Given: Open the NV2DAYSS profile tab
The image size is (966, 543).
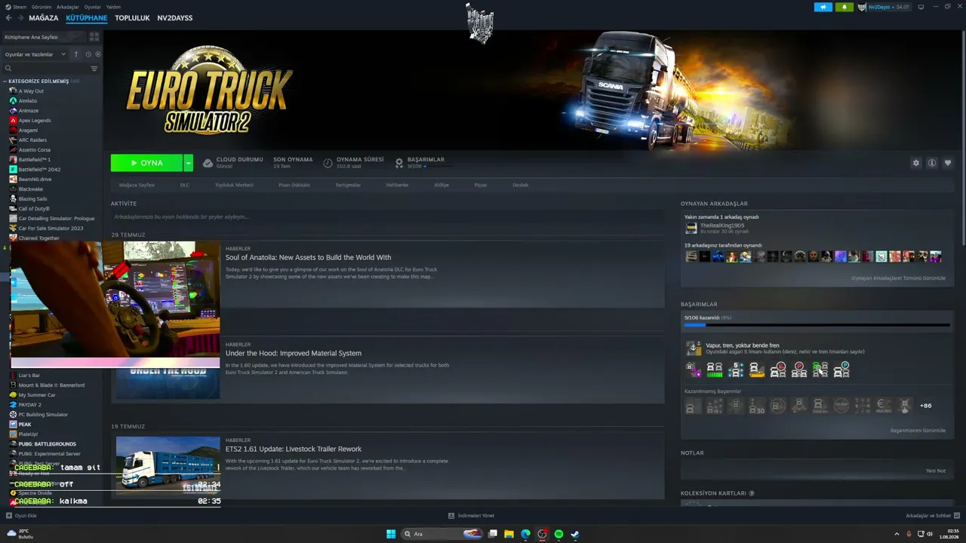Looking at the screenshot, I should (x=175, y=18).
